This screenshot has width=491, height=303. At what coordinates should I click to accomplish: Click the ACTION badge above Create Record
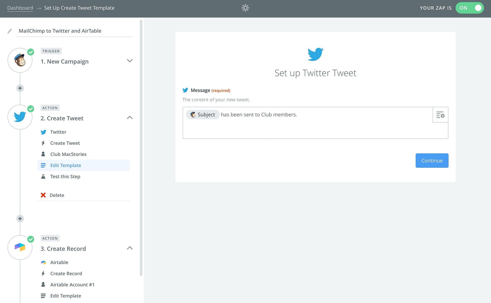(50, 238)
